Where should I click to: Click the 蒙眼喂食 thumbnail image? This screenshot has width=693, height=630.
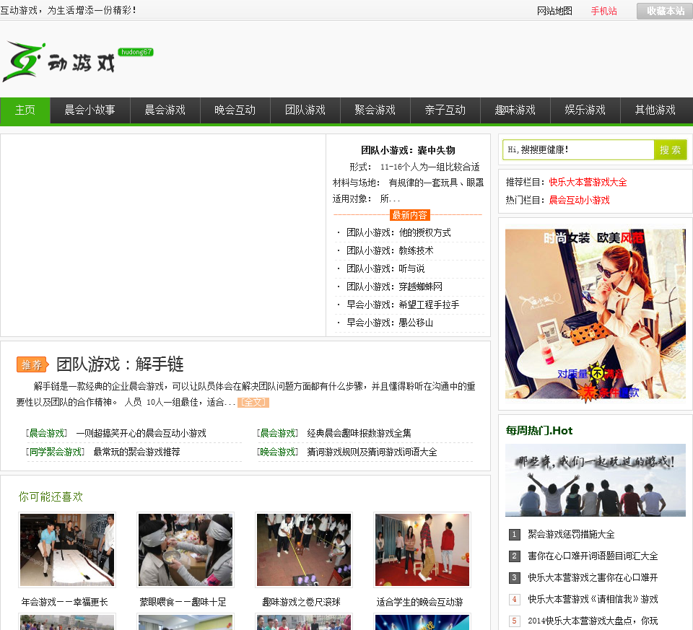pos(186,550)
